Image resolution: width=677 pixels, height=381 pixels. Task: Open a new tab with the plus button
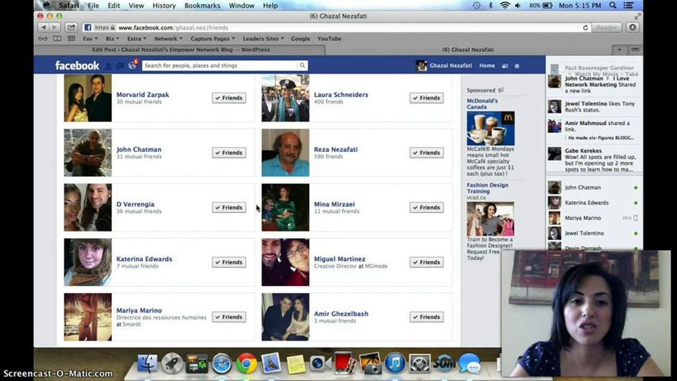click(x=619, y=50)
